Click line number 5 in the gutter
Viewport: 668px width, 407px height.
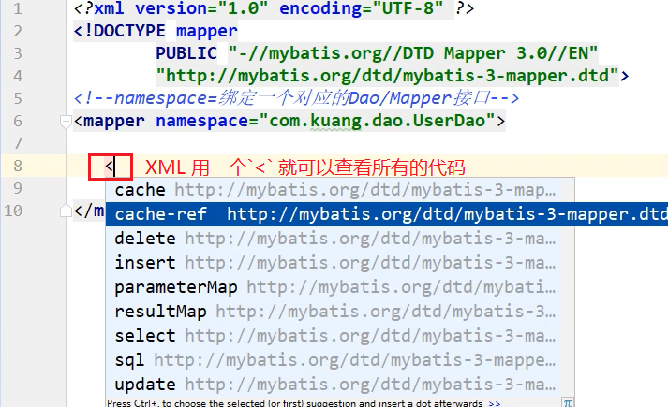pyautogui.click(x=17, y=98)
